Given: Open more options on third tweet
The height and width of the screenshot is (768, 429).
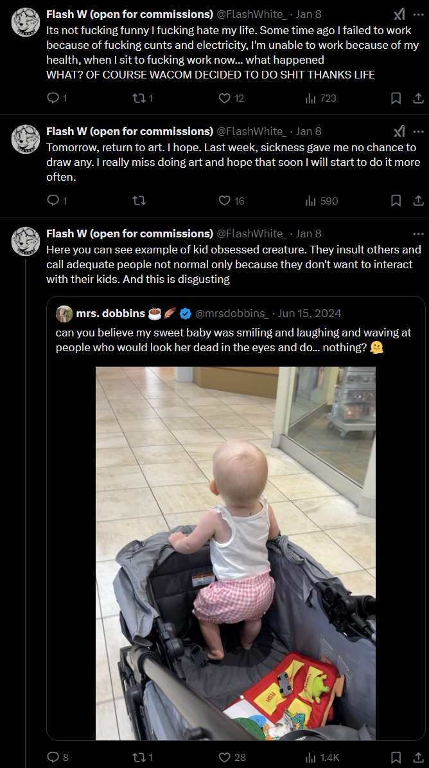Looking at the screenshot, I should click(x=419, y=233).
